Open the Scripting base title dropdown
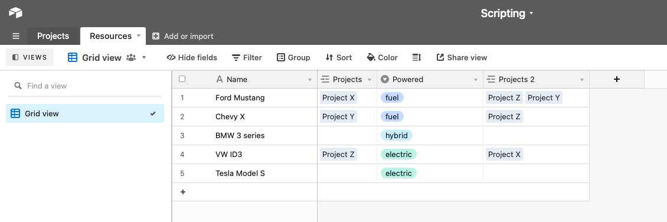Viewport: 667px width, 222px height. (x=506, y=13)
